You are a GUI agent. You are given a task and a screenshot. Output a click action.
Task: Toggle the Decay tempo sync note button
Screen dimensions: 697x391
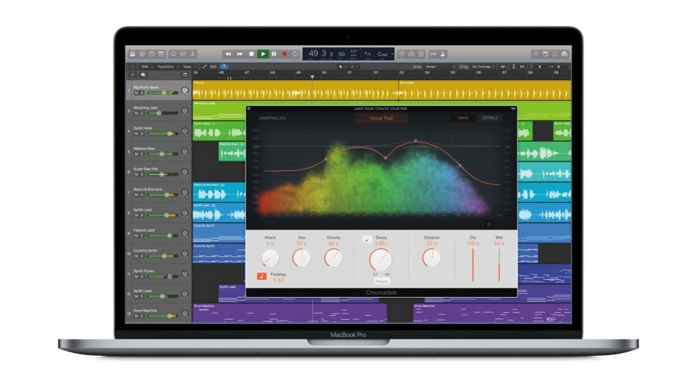tap(366, 239)
